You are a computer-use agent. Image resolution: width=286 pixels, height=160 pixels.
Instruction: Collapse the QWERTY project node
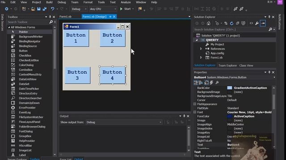click(x=197, y=40)
